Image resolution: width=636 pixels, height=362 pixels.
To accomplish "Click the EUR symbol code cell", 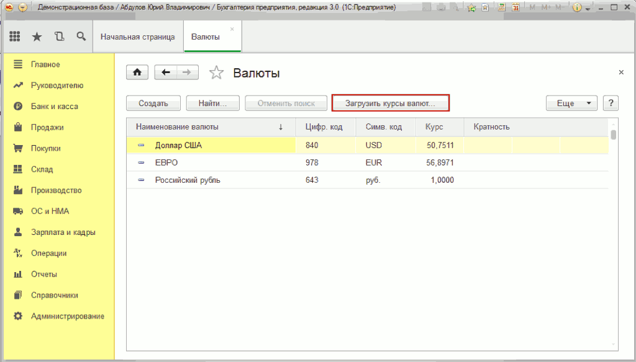I will point(386,162).
